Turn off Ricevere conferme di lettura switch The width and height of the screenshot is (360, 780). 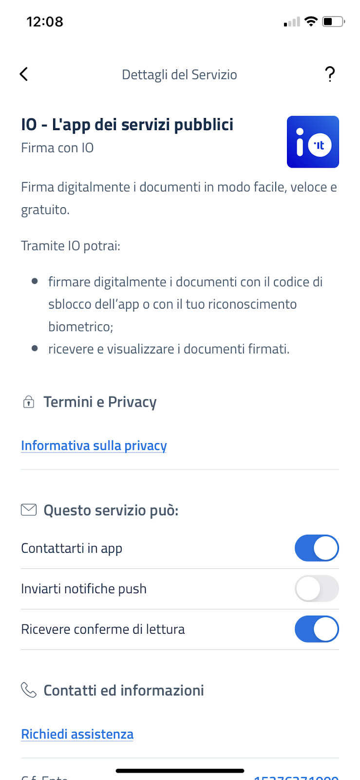click(x=317, y=629)
